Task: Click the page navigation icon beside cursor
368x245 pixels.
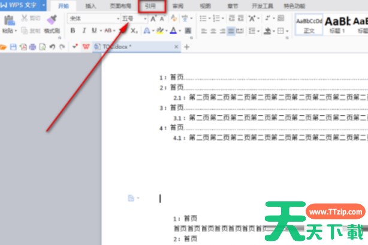Action: pyautogui.click(x=131, y=198)
